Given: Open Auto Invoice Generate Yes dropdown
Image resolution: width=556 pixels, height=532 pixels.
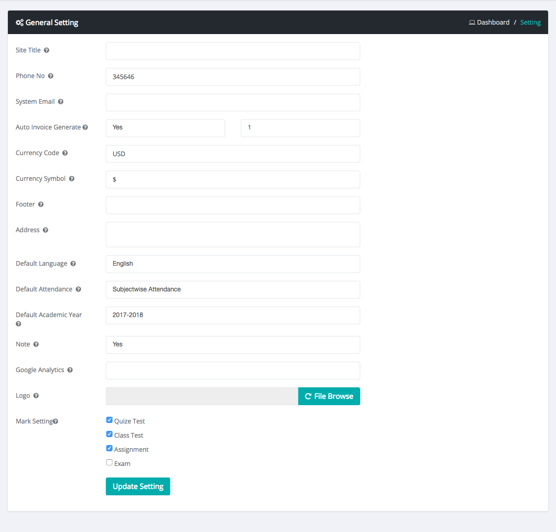Looking at the screenshot, I should pos(165,128).
